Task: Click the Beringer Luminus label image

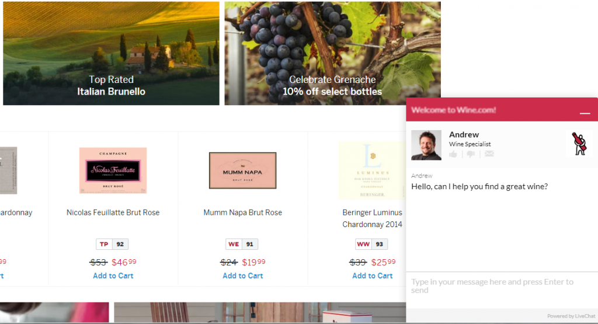Action: coord(372,170)
